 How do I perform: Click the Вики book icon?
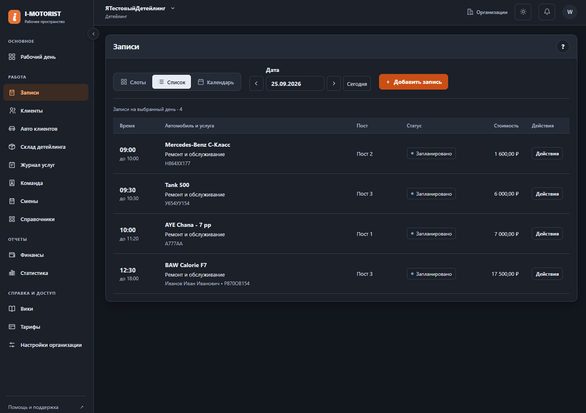(12, 309)
